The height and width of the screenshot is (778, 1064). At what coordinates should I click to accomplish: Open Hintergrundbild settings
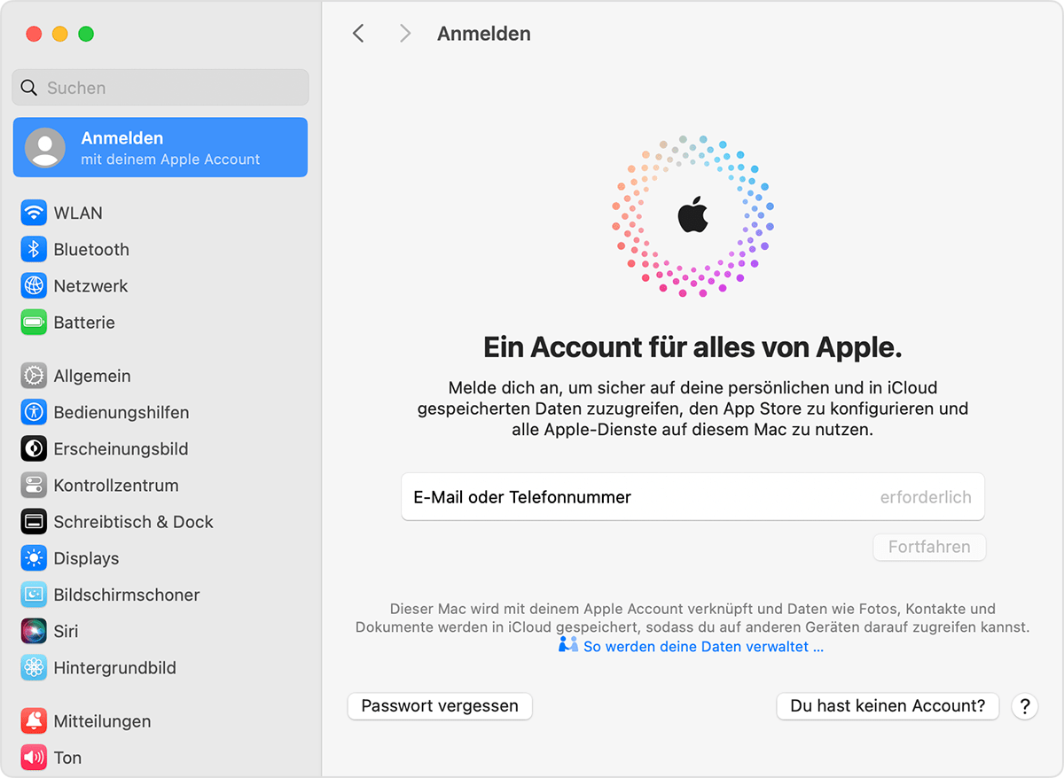(34, 667)
